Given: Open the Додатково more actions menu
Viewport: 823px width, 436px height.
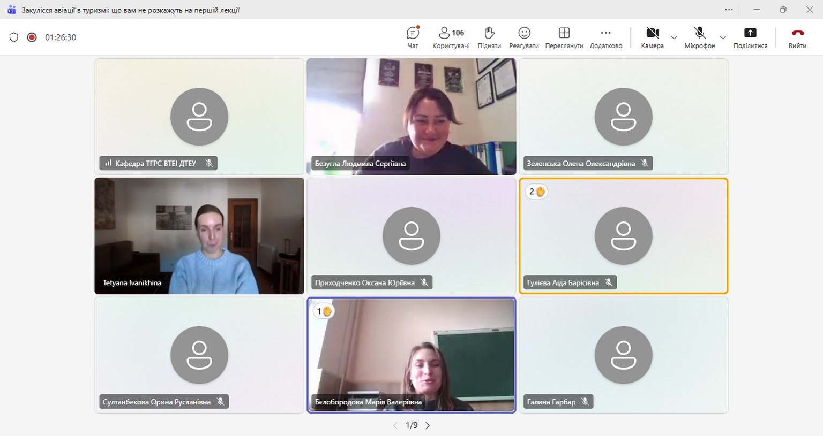Looking at the screenshot, I should 605,37.
